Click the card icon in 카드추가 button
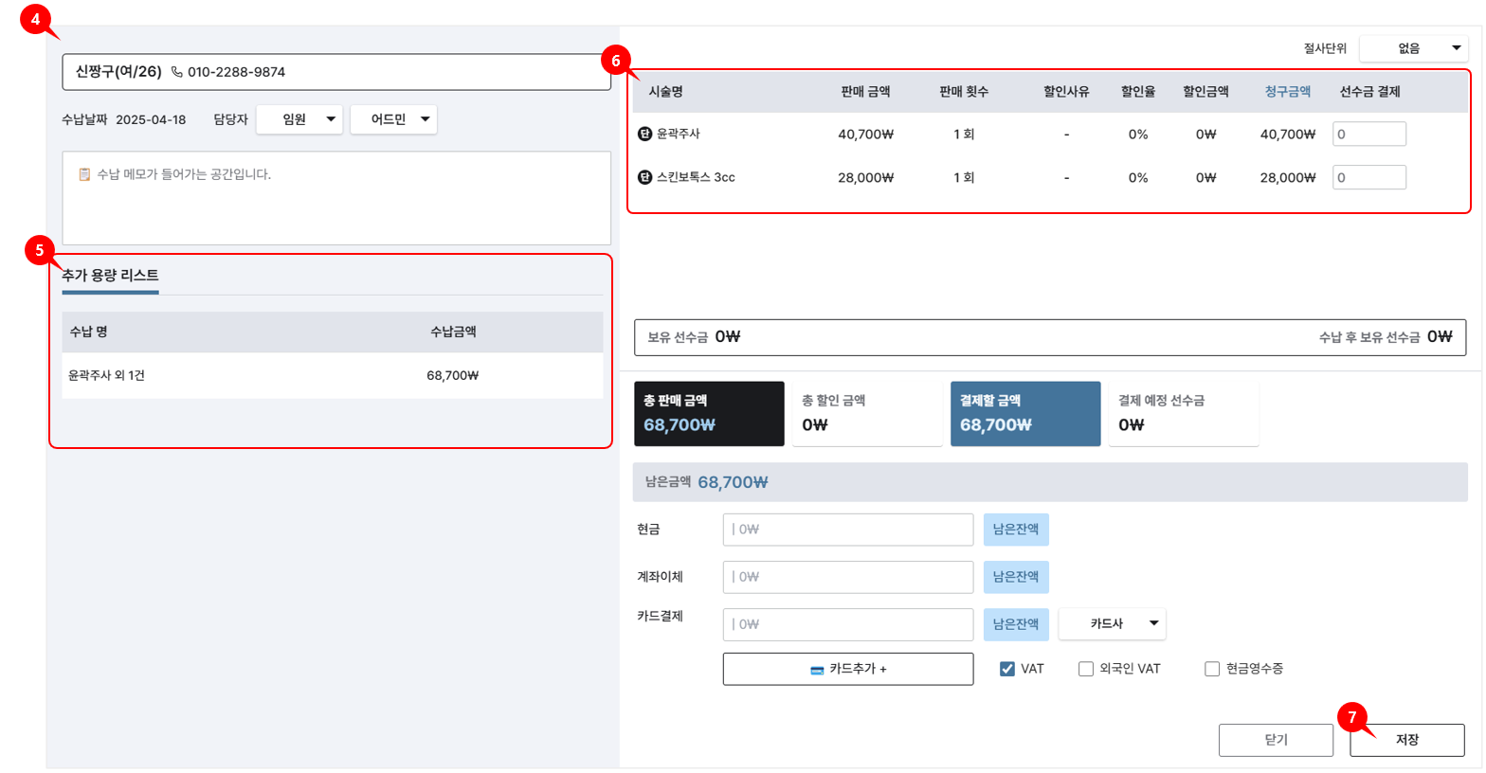Image resolution: width=1486 pixels, height=773 pixels. [817, 670]
